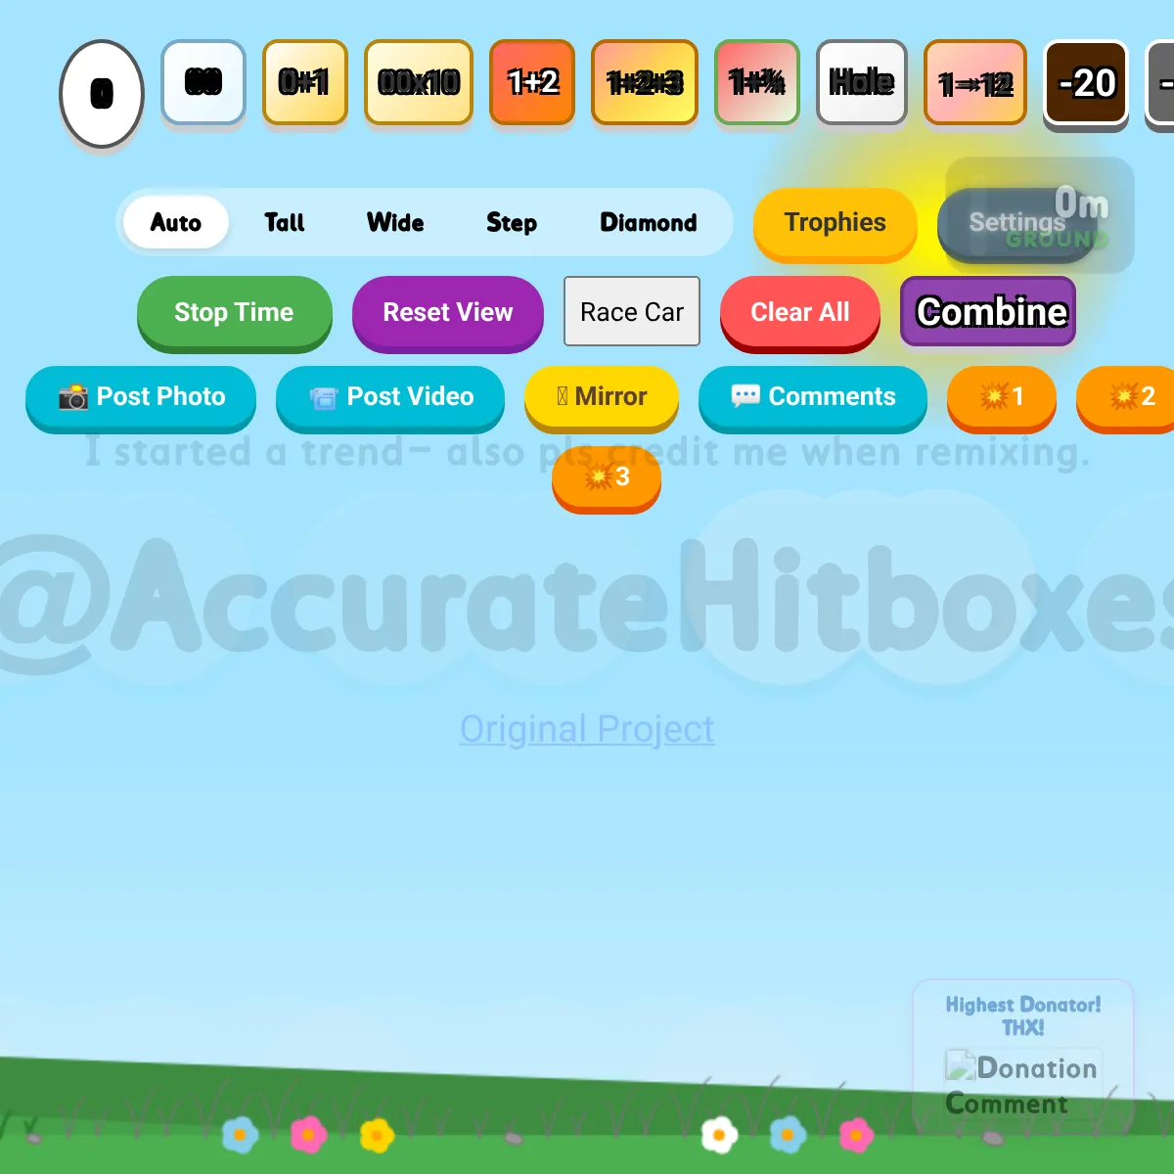Select the dark "-20" penalty block
Screen dimensions: 1174x1174
1086,83
